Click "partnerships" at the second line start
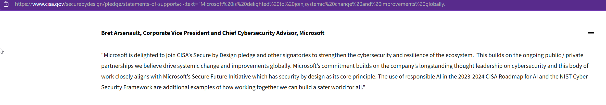This screenshot has height=105, width=606. (x=117, y=66)
